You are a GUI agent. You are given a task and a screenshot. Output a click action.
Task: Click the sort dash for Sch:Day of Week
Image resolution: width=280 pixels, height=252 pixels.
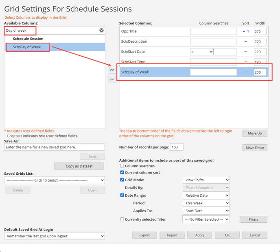245,72
